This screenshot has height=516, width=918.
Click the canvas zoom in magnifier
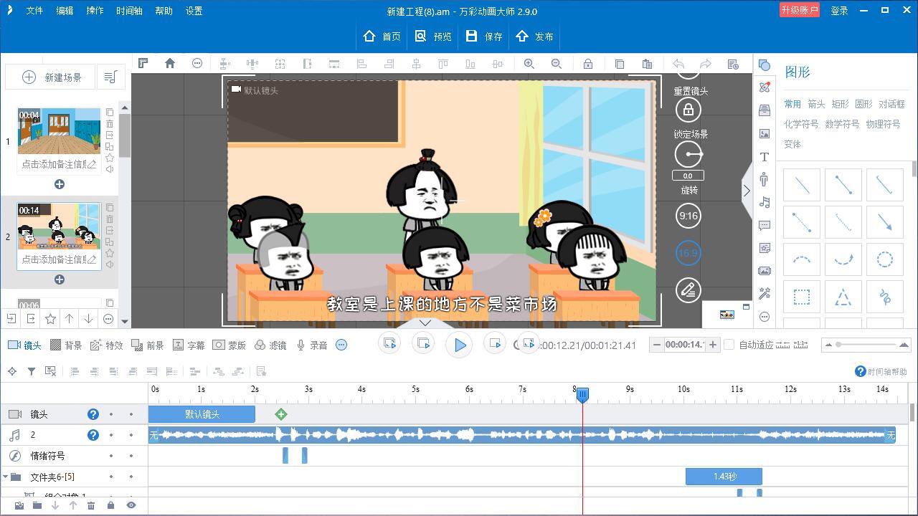529,64
